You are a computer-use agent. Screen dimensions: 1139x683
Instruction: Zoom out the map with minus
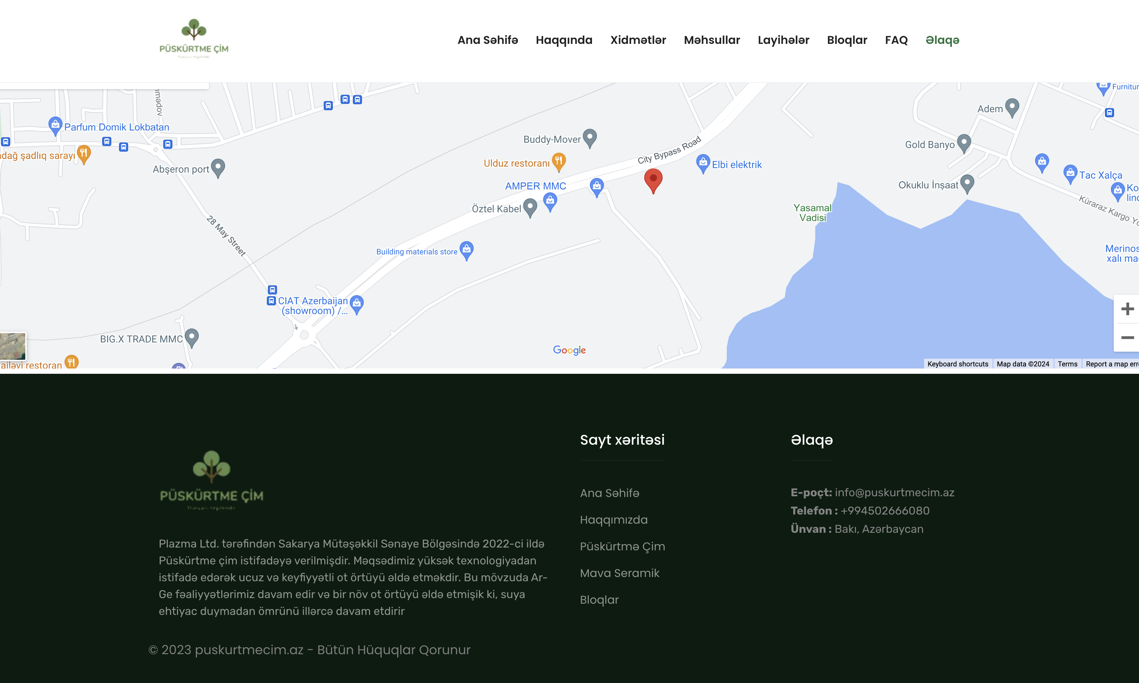1127,338
